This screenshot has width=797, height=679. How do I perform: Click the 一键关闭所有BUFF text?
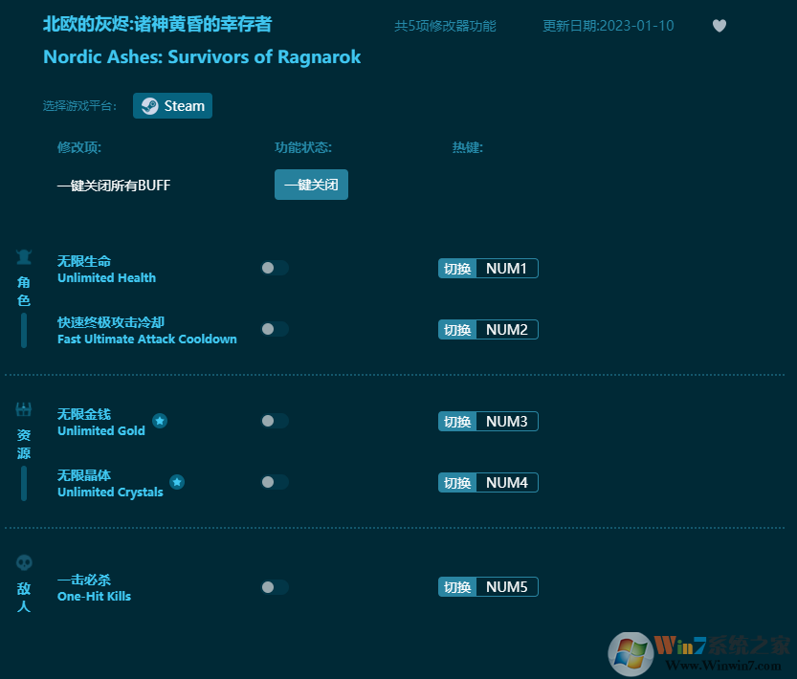114,186
